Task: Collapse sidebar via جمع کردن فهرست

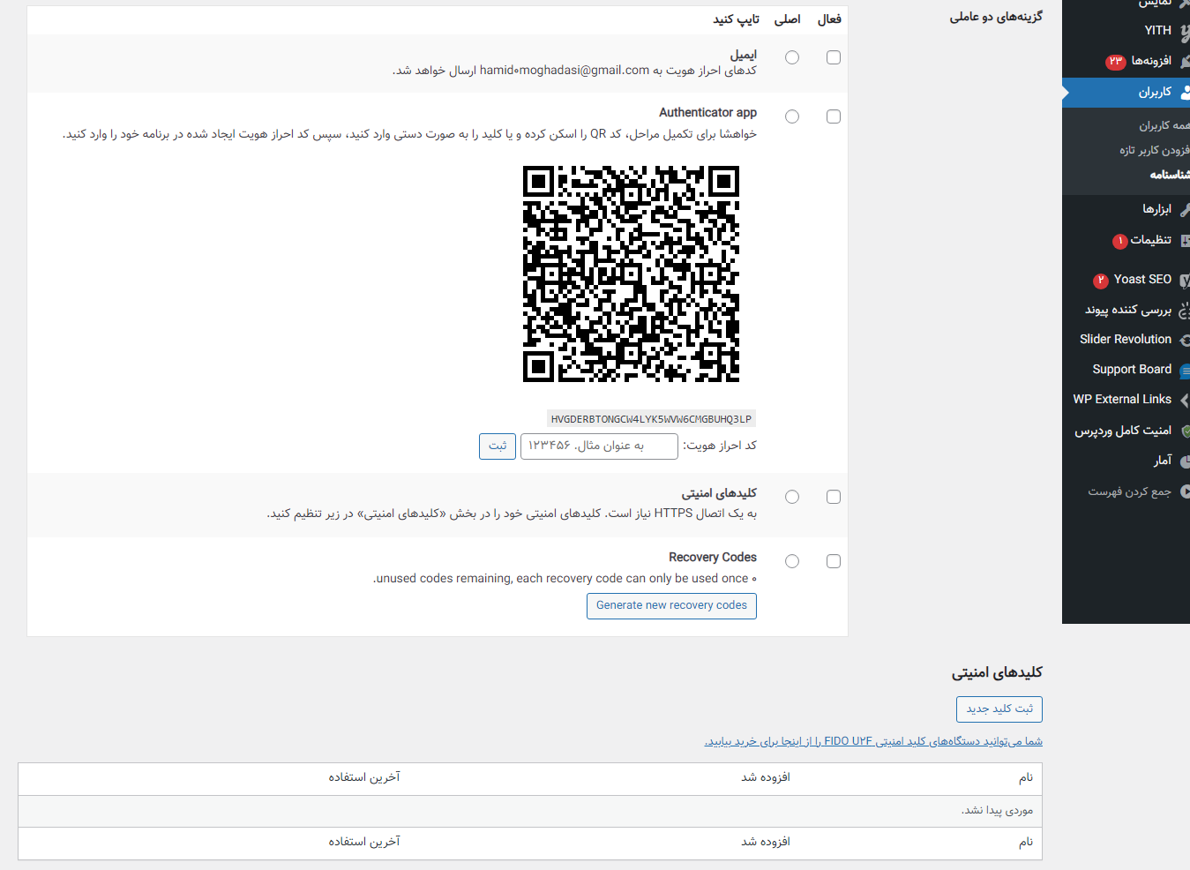Action: click(1129, 491)
